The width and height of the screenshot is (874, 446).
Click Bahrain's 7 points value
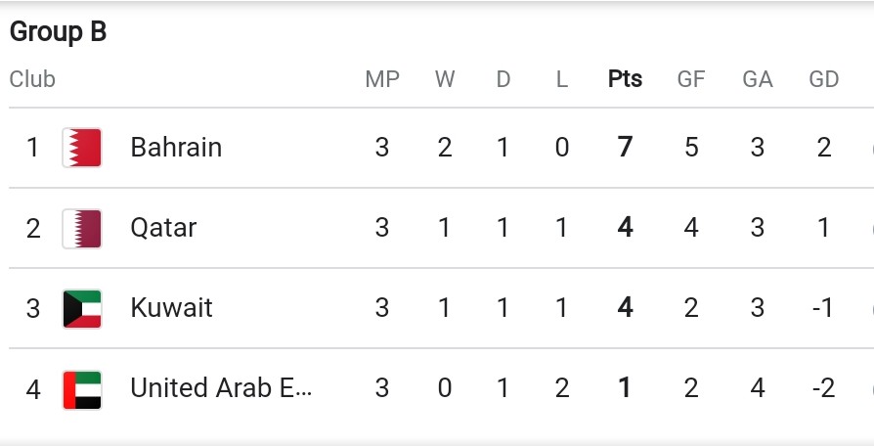click(625, 147)
